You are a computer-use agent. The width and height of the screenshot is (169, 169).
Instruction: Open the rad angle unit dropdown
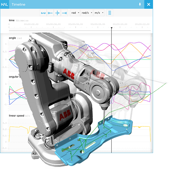[75, 13]
